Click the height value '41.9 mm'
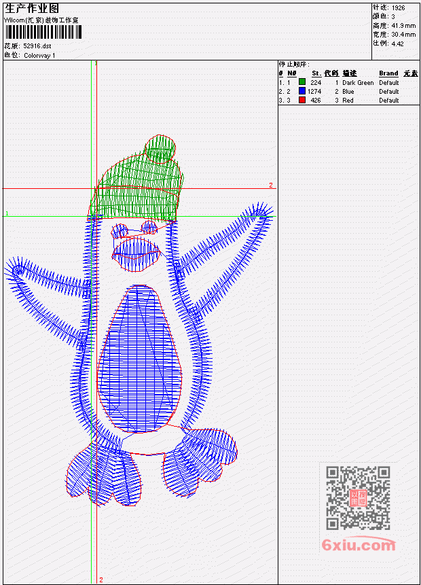Screen dimensions: 421x585 click(x=403, y=25)
